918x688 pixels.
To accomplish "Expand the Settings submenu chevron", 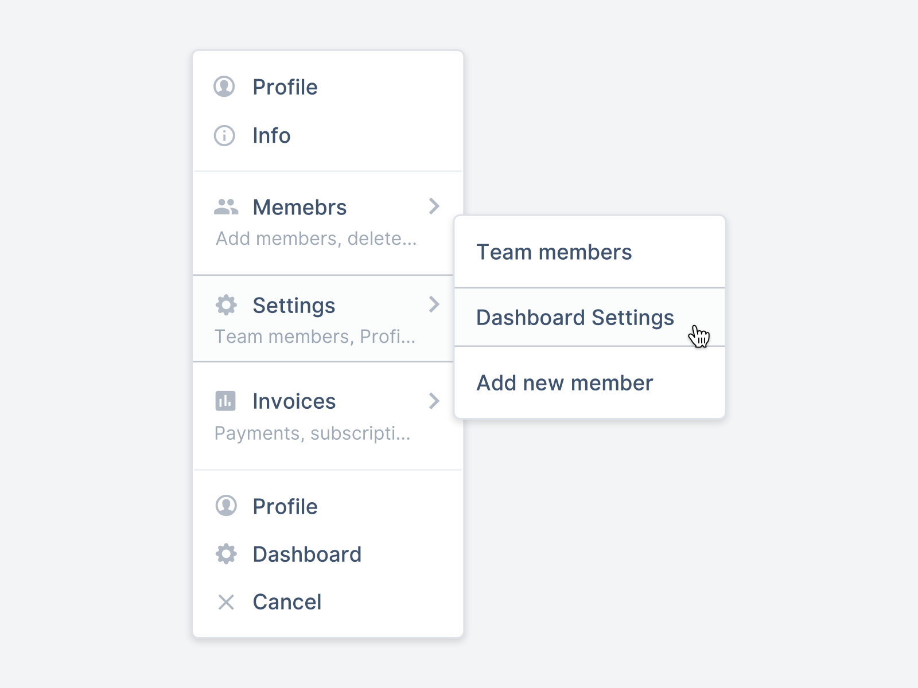I will coord(435,305).
